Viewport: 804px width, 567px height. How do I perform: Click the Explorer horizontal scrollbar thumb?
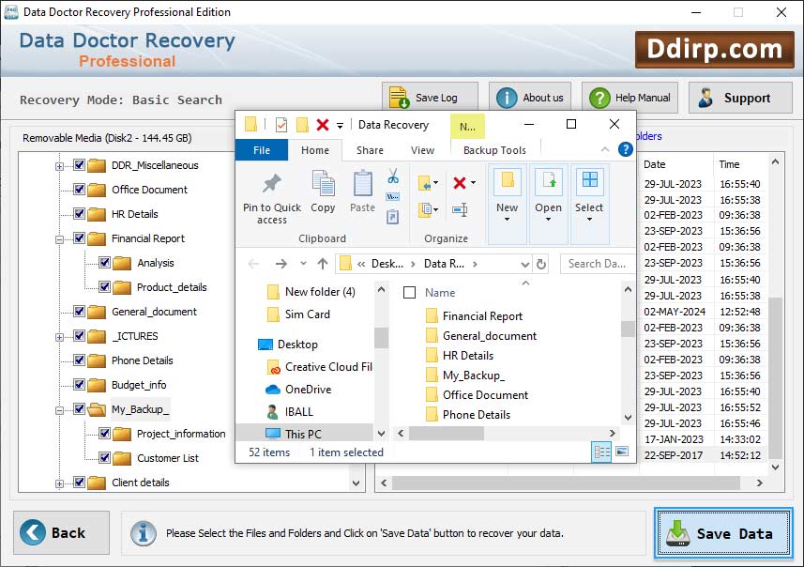447,434
